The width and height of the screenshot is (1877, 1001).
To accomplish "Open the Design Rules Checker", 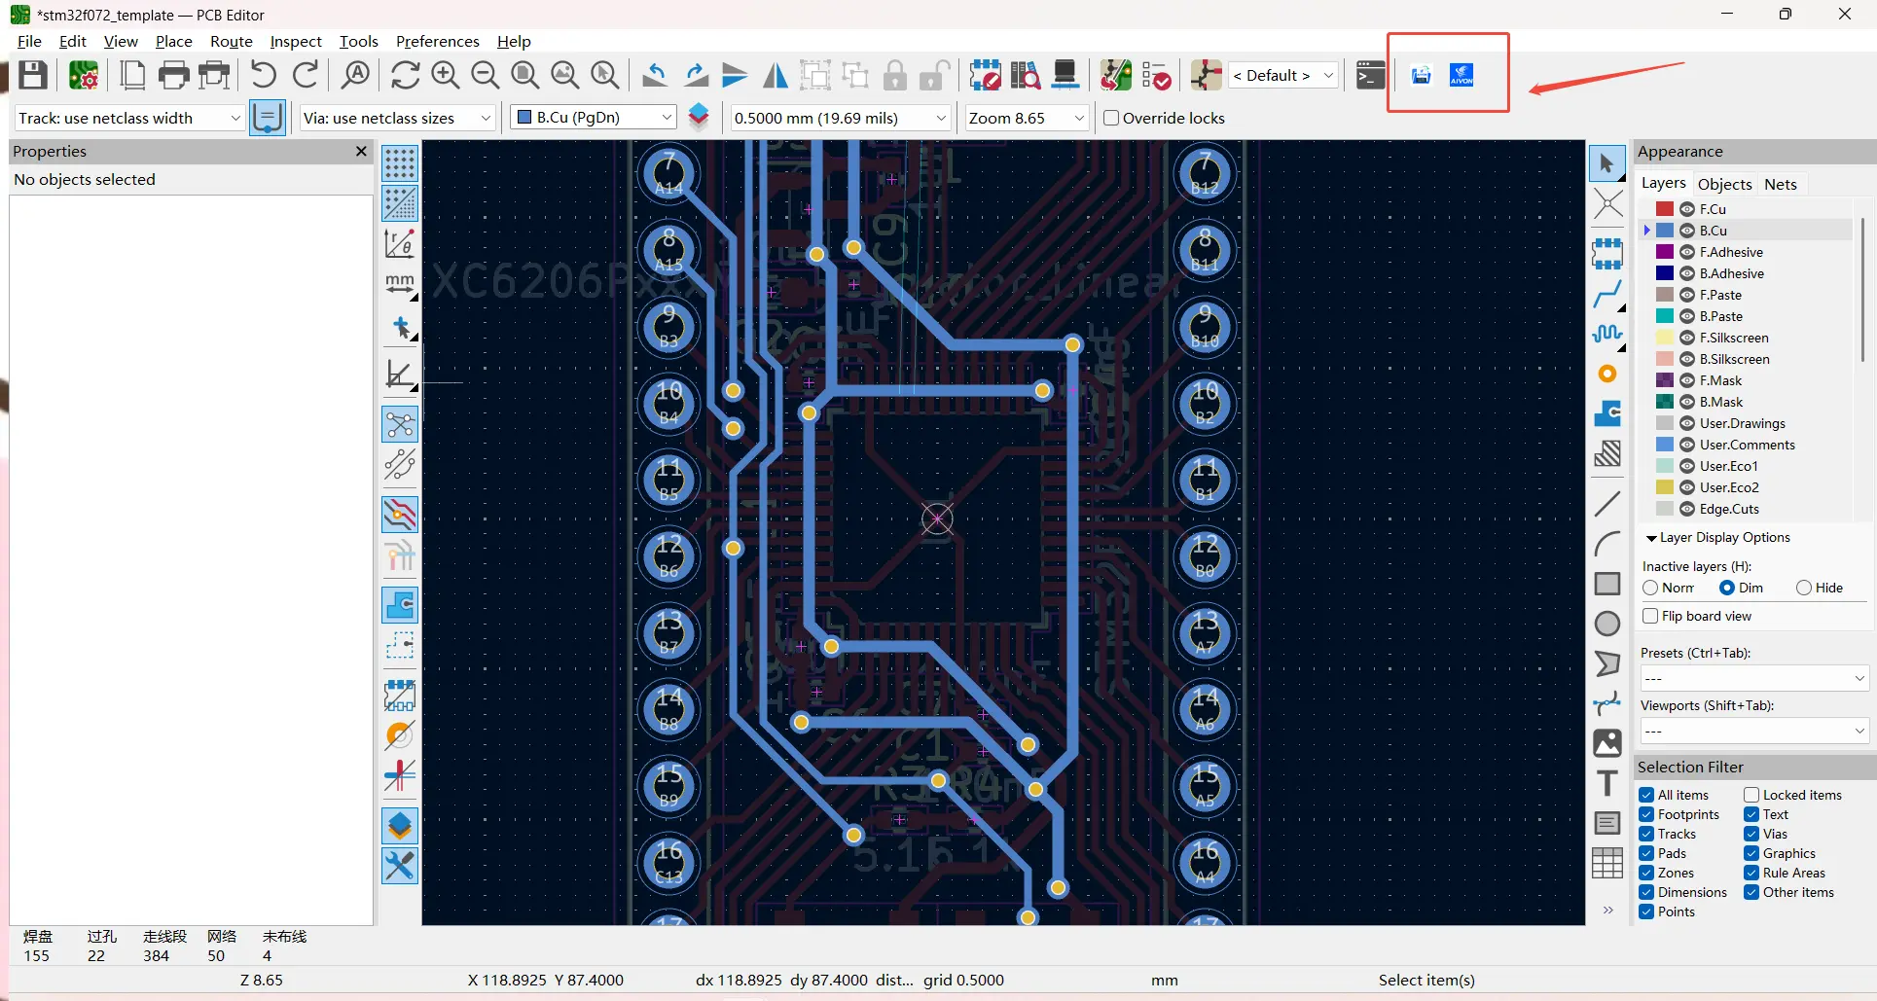I will coord(1156,75).
